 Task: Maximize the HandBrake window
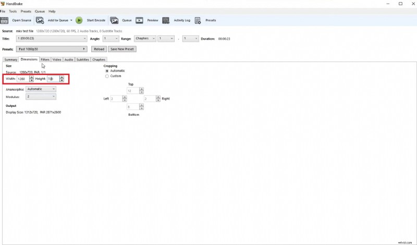[x=400, y=4]
